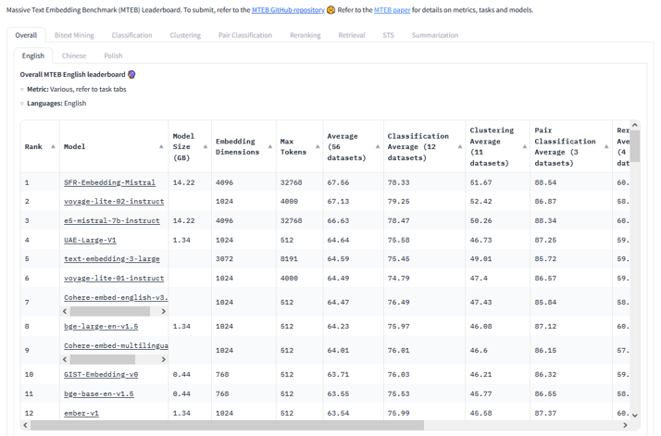Open SFR-Embedding-Mistral model link
Viewport: 661px width, 436px height.
[x=109, y=182]
